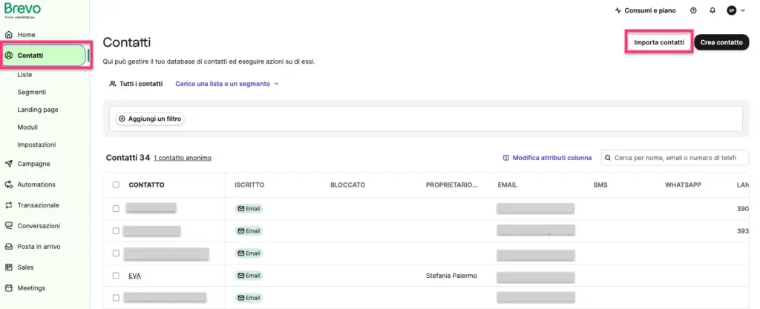The image size is (760, 309).
Task: Expand the account menu chevron
Action: (x=743, y=10)
